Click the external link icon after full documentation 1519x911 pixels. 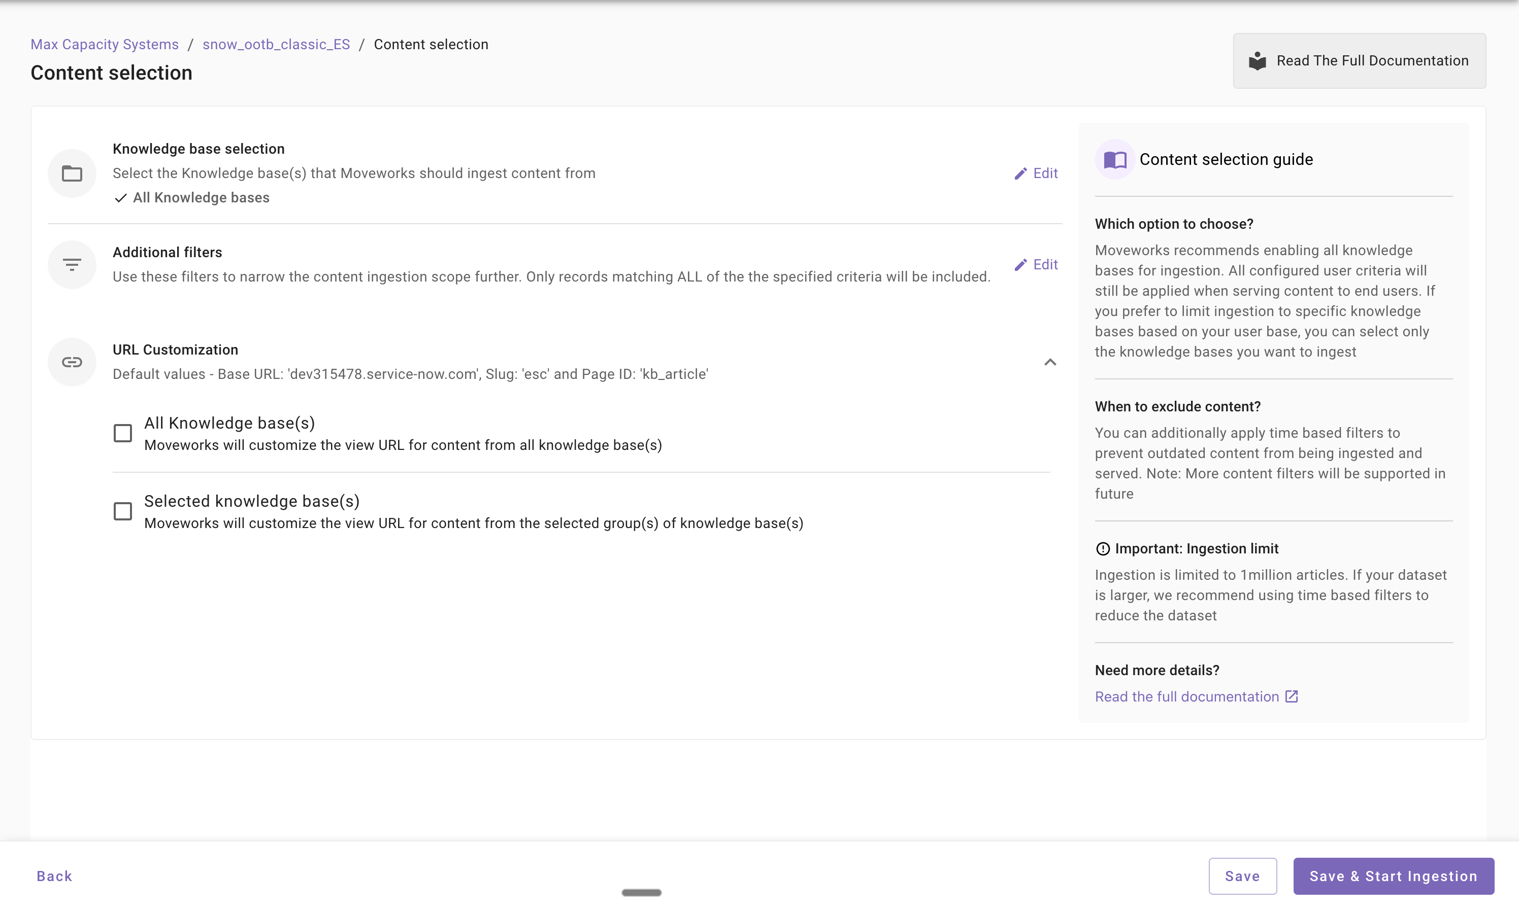pyautogui.click(x=1292, y=696)
